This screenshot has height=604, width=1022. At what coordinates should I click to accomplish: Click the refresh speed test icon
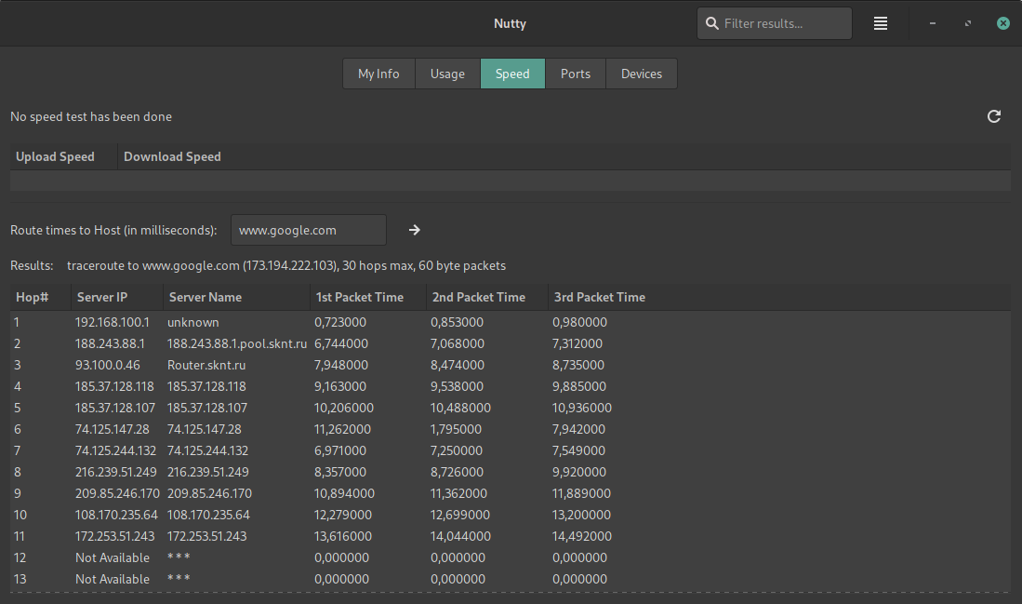pos(993,116)
